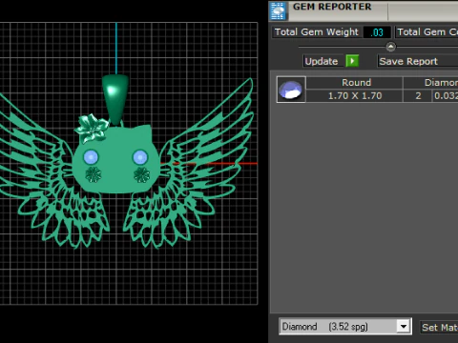
Task: Select the left blue eye gem
Action: tap(91, 157)
